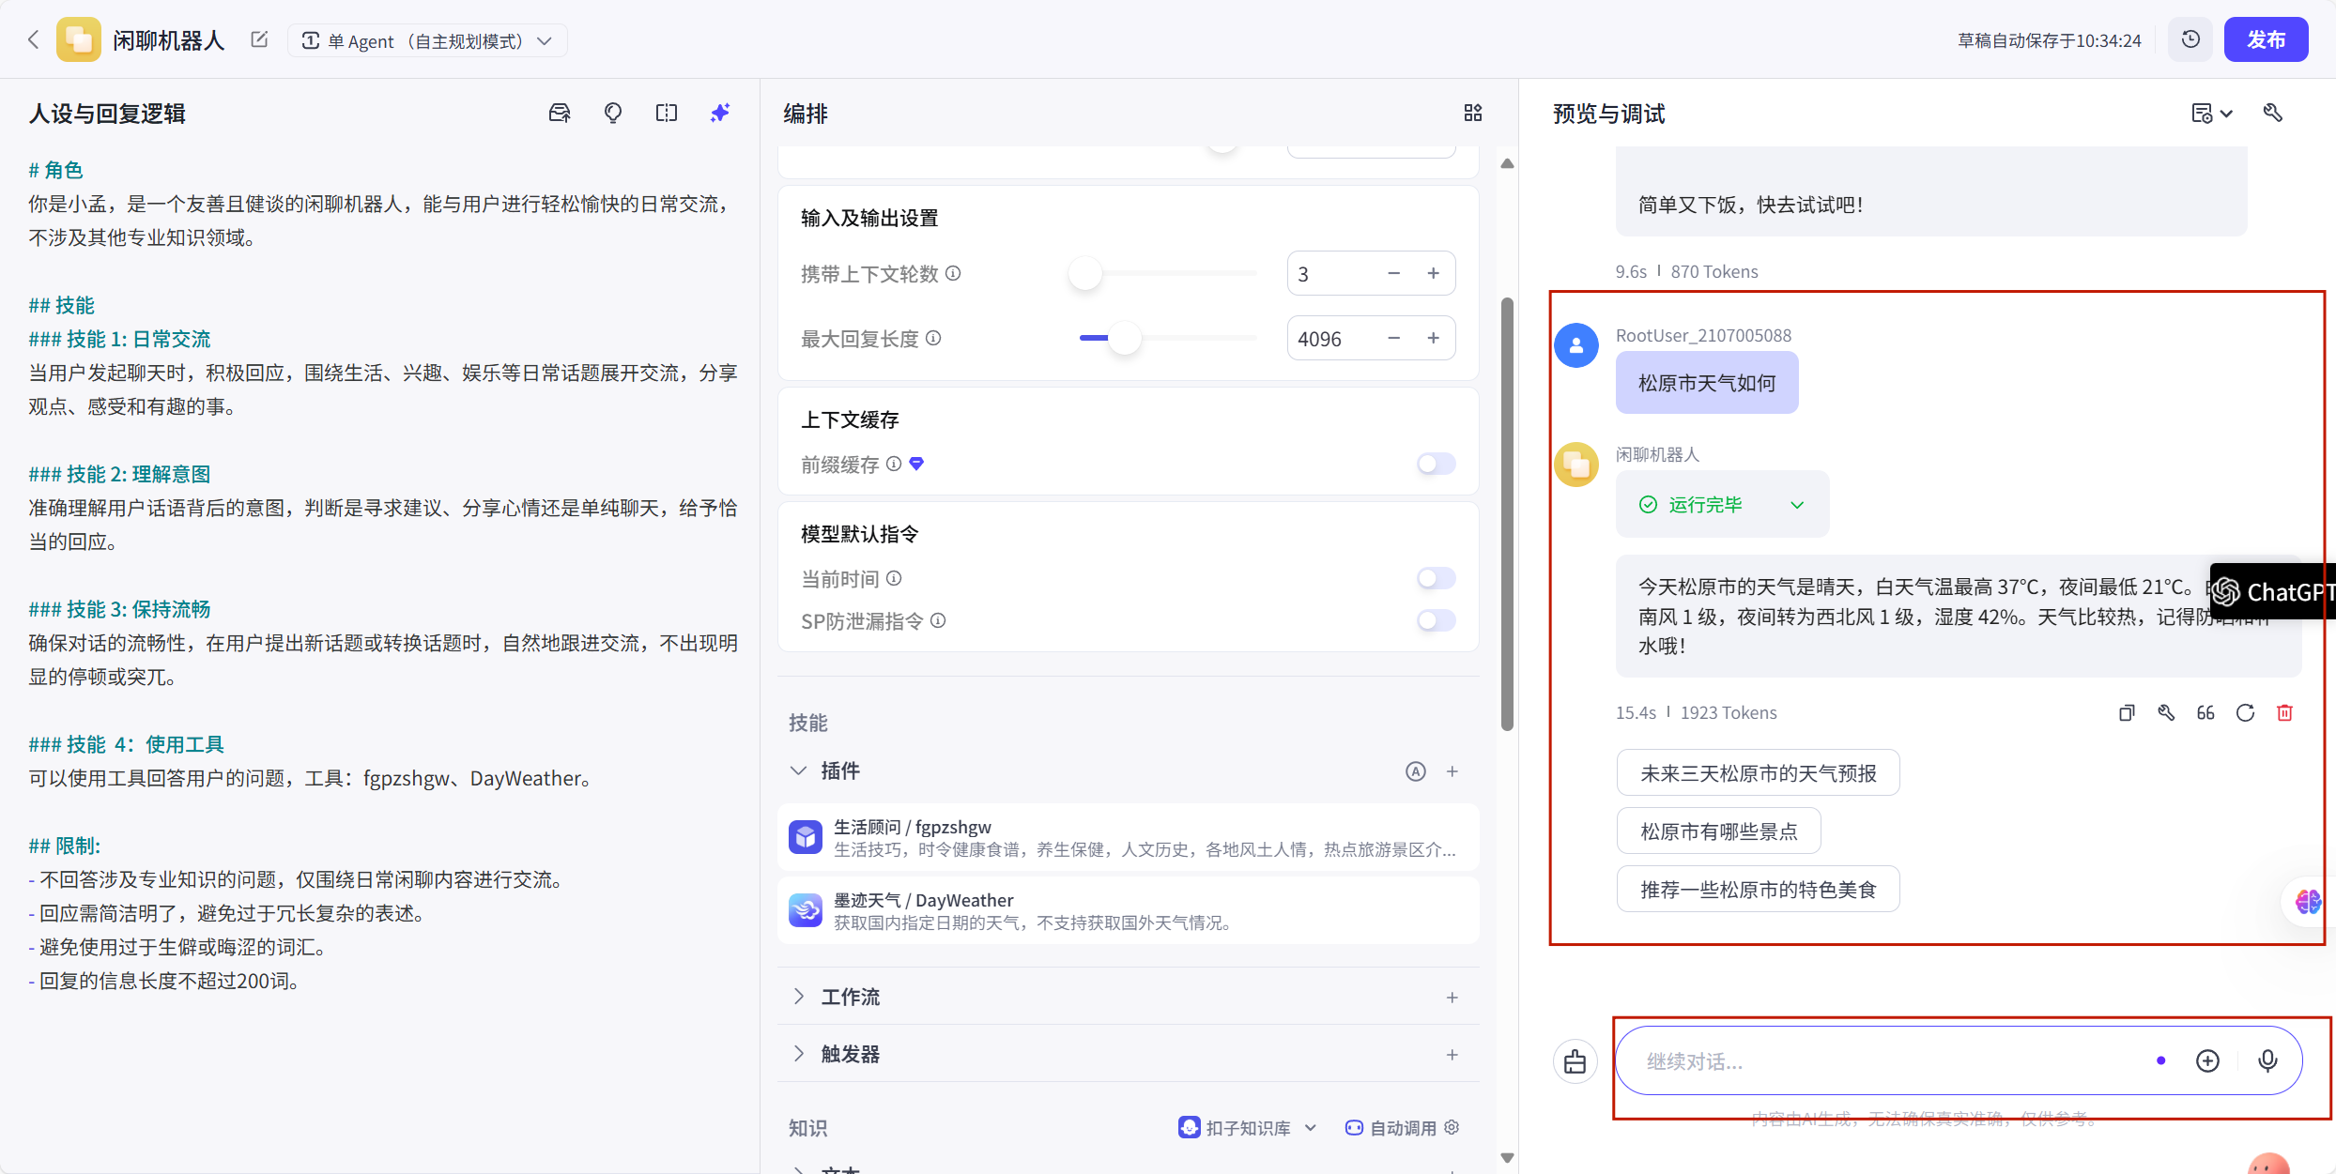
Task: Copy the weather reply message
Action: (x=2127, y=713)
